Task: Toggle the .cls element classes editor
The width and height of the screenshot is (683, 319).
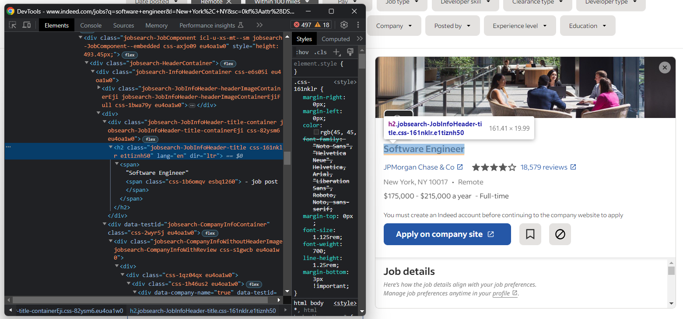Action: [320, 52]
